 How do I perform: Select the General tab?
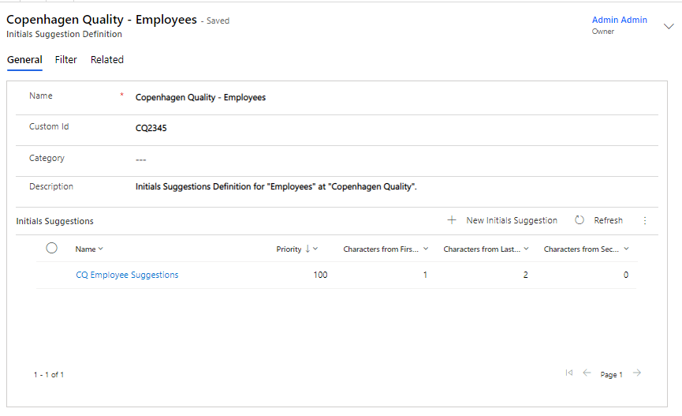pos(24,60)
